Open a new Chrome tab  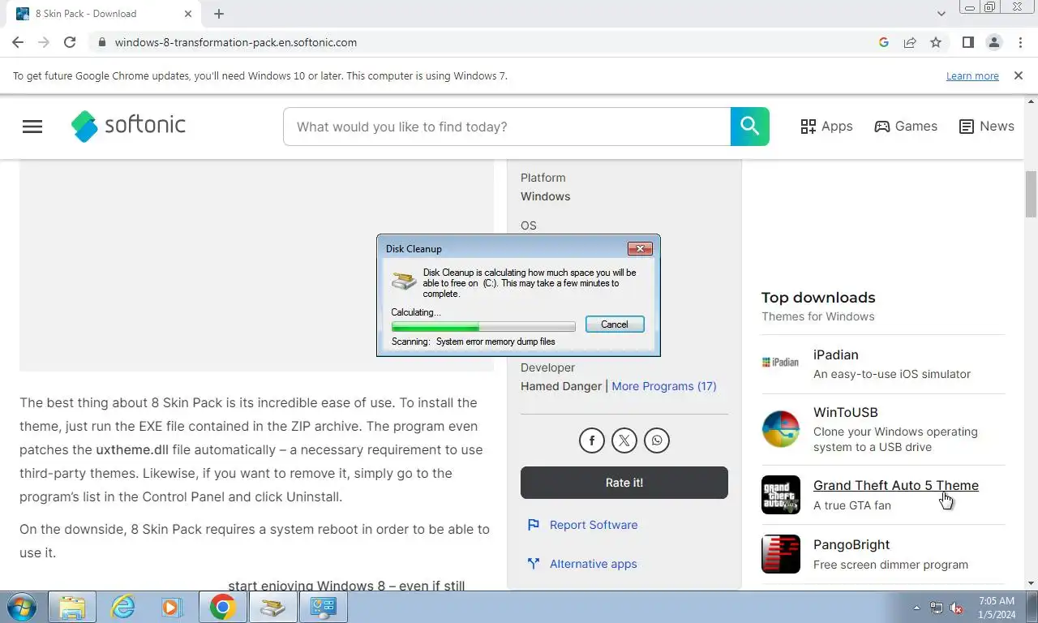(x=219, y=14)
